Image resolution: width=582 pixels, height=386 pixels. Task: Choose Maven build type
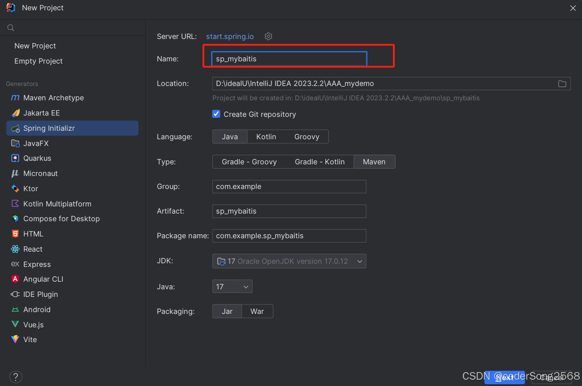[374, 162]
